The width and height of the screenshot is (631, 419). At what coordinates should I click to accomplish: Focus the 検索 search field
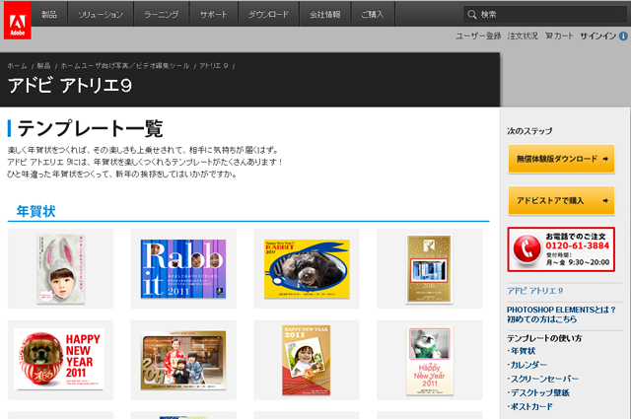pos(545,15)
